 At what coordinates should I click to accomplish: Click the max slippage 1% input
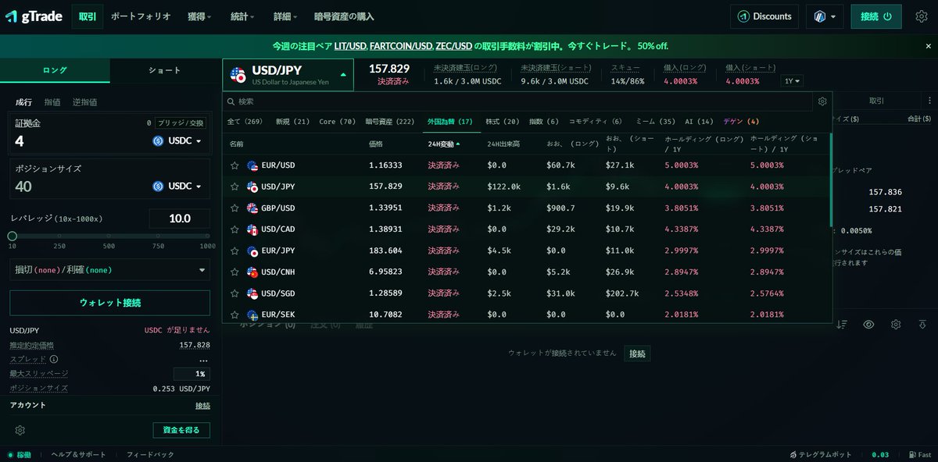click(x=192, y=374)
